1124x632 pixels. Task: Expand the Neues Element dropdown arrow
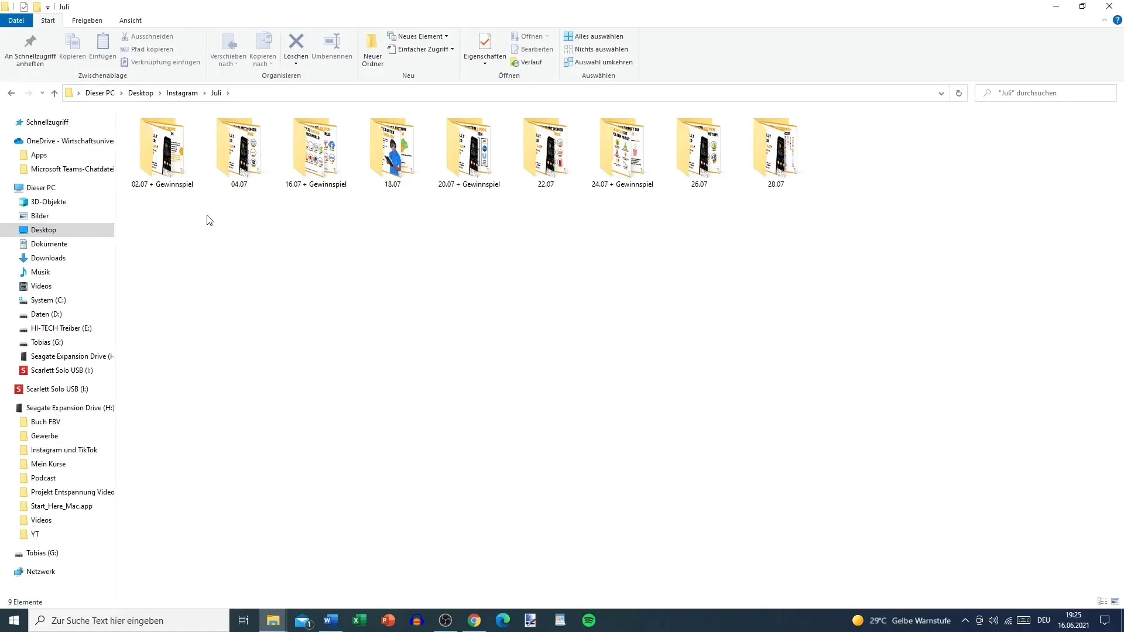coord(446,36)
